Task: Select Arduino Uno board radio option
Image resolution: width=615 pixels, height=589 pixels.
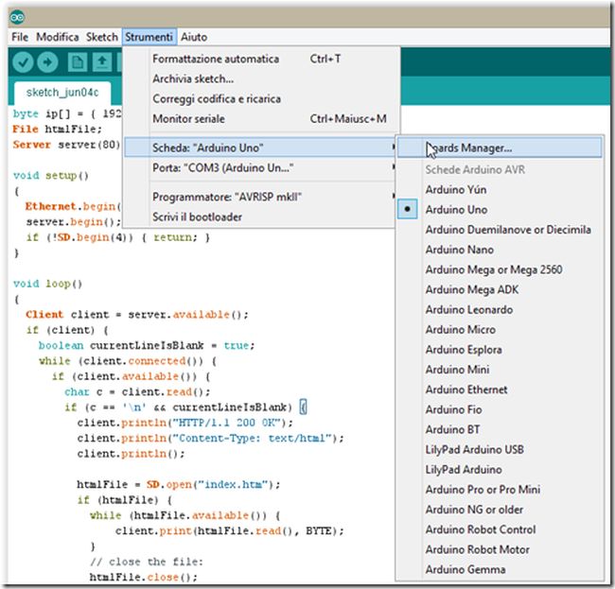Action: (456, 209)
